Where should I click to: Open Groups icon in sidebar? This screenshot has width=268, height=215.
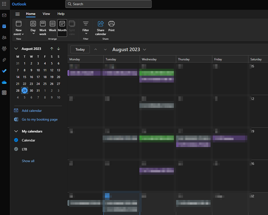pos(4,48)
